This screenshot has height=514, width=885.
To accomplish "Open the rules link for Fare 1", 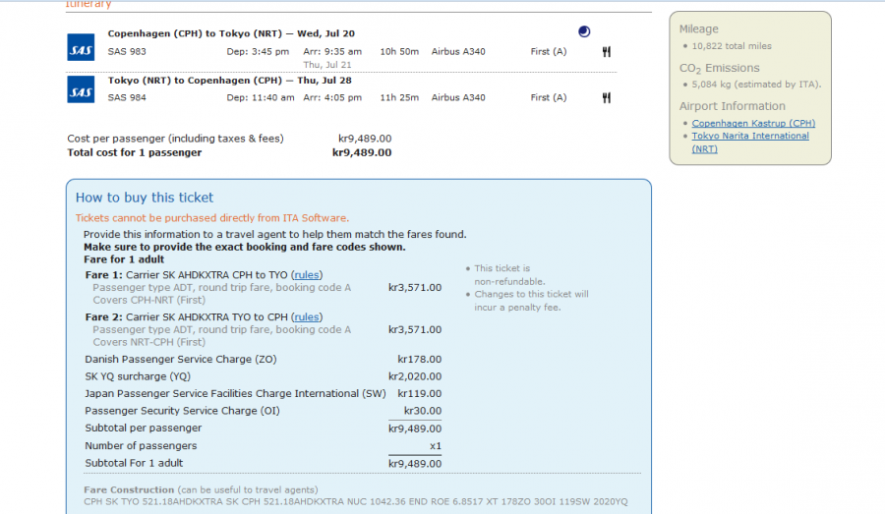I will 307,275.
